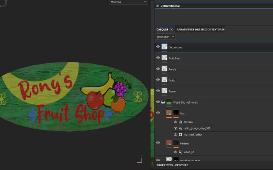Hide the Décorations layer
The image size is (273, 170).
click(158, 47)
